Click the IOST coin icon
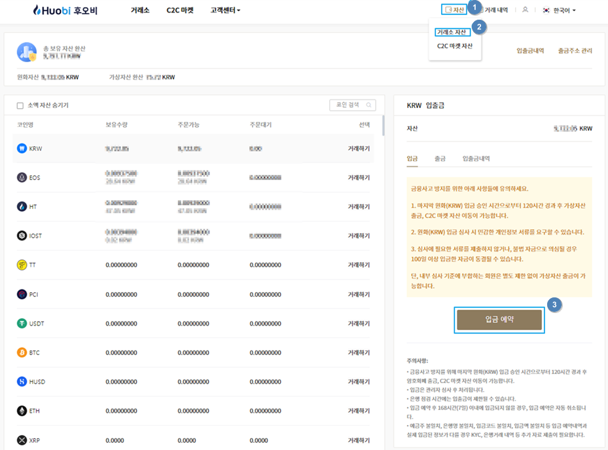Image resolution: width=608 pixels, height=450 pixels. [x=22, y=235]
